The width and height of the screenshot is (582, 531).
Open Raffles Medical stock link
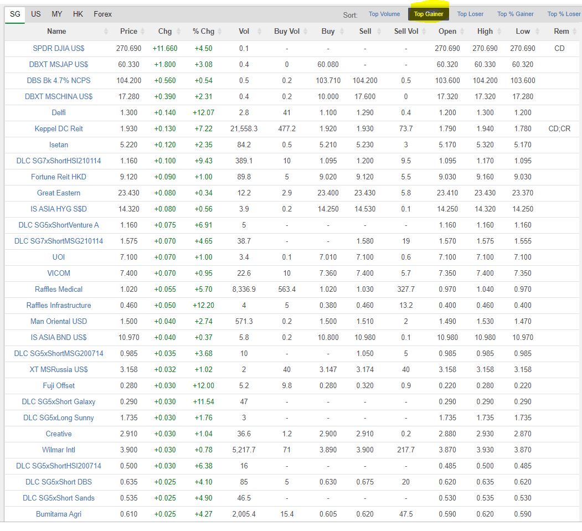(x=59, y=290)
